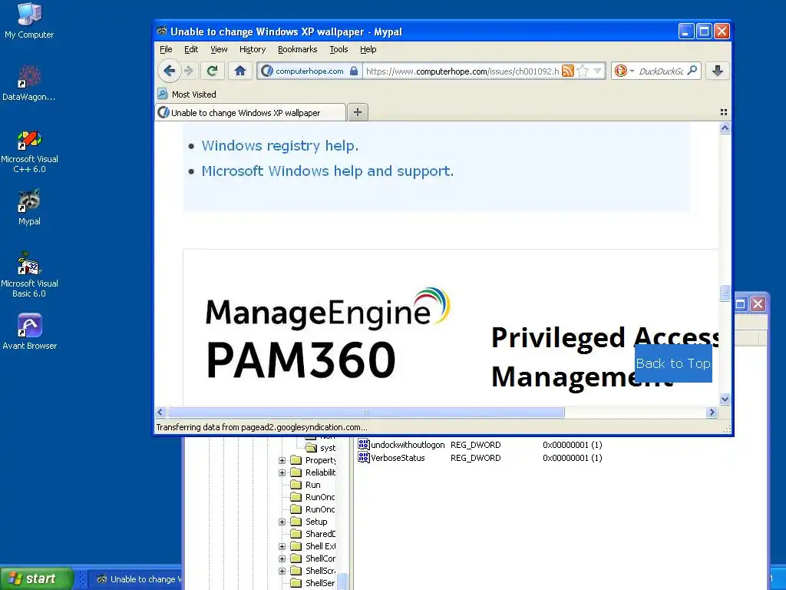Open the Home page icon
The image size is (786, 590).
(x=240, y=71)
